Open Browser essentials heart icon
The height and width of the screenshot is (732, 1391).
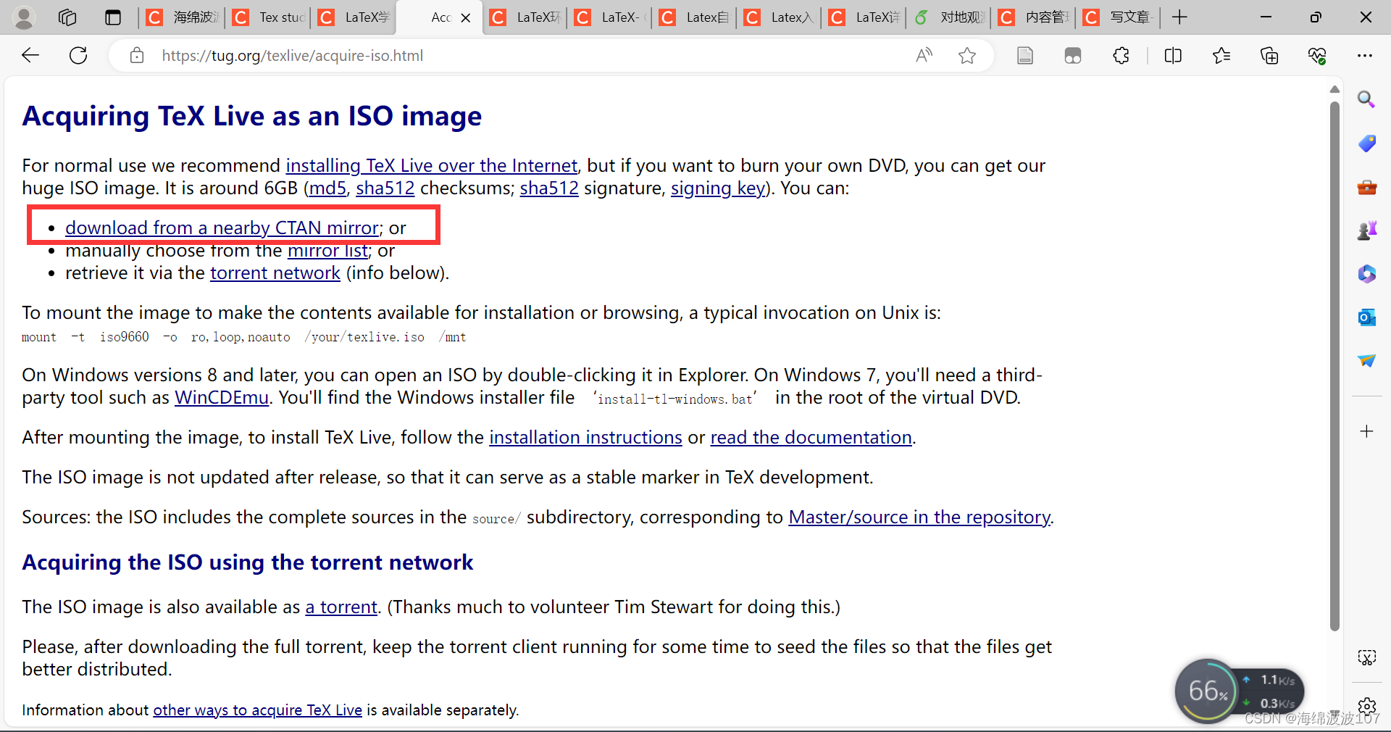tap(1317, 55)
